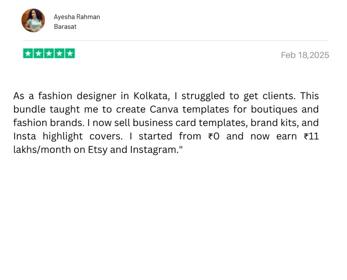Click the third green rating star
347x280 pixels.
(x=49, y=53)
